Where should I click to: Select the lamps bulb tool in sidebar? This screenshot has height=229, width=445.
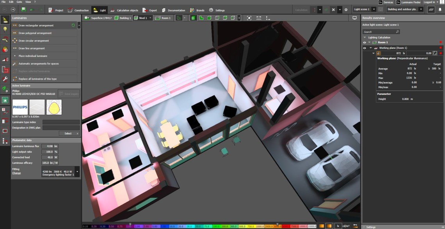tap(5, 29)
